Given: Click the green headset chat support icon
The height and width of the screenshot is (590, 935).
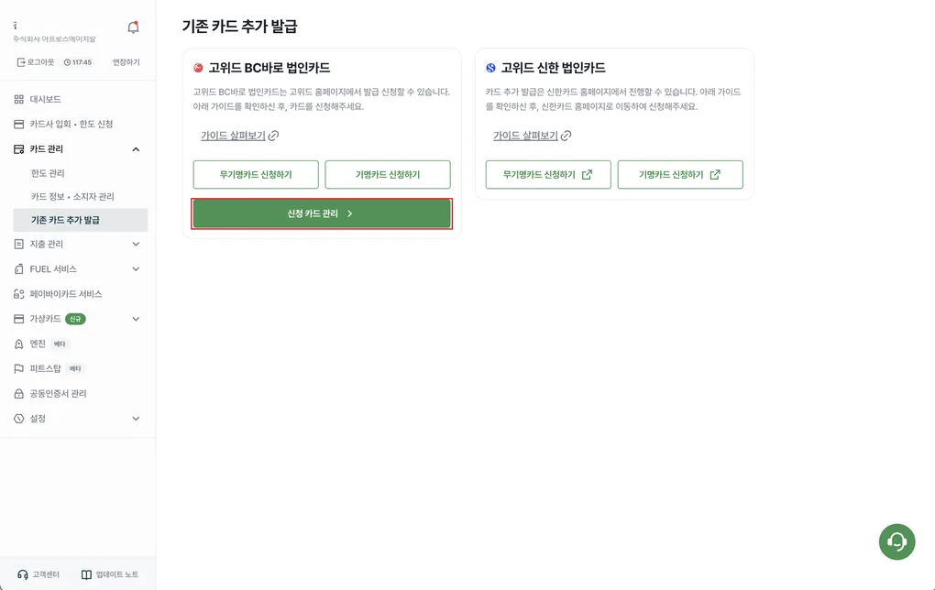Looking at the screenshot, I should point(896,541).
